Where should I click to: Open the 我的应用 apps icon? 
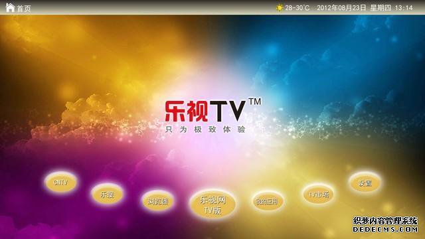click(267, 201)
